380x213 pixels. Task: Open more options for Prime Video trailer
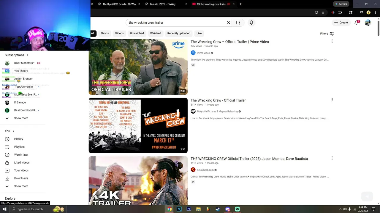[332, 41]
